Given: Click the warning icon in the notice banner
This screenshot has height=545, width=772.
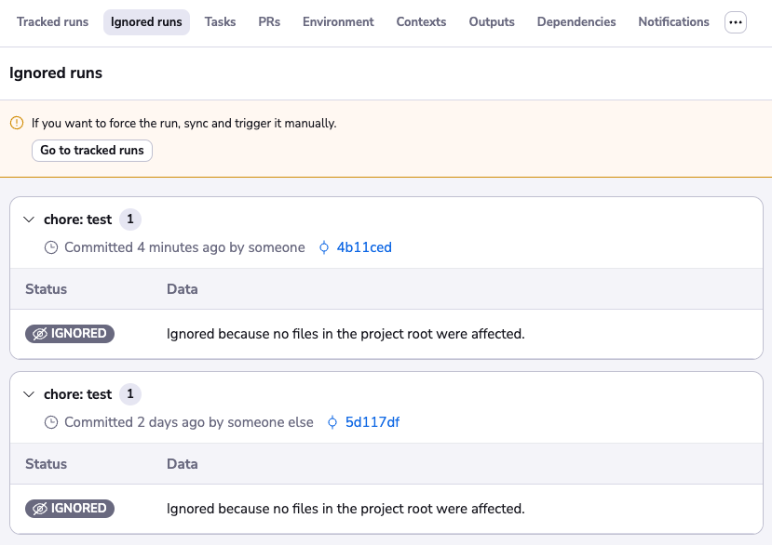Looking at the screenshot, I should 16,123.
